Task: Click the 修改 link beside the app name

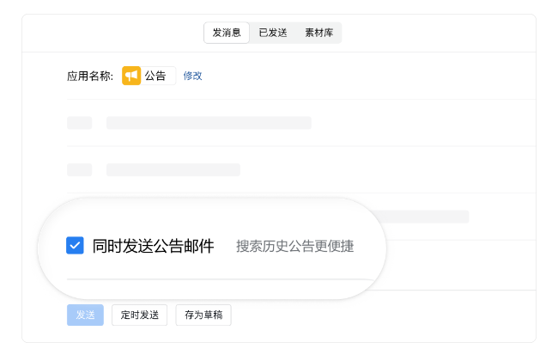Action: (x=193, y=76)
